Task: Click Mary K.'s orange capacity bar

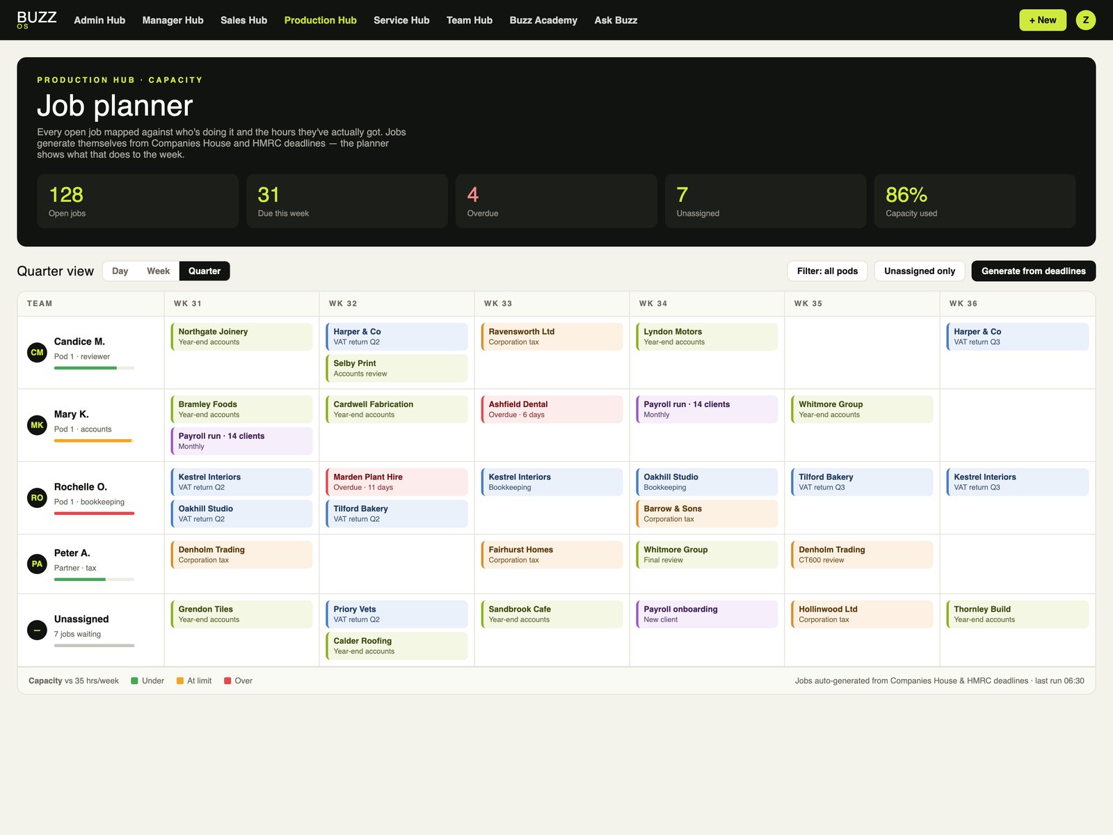Action: click(x=95, y=440)
